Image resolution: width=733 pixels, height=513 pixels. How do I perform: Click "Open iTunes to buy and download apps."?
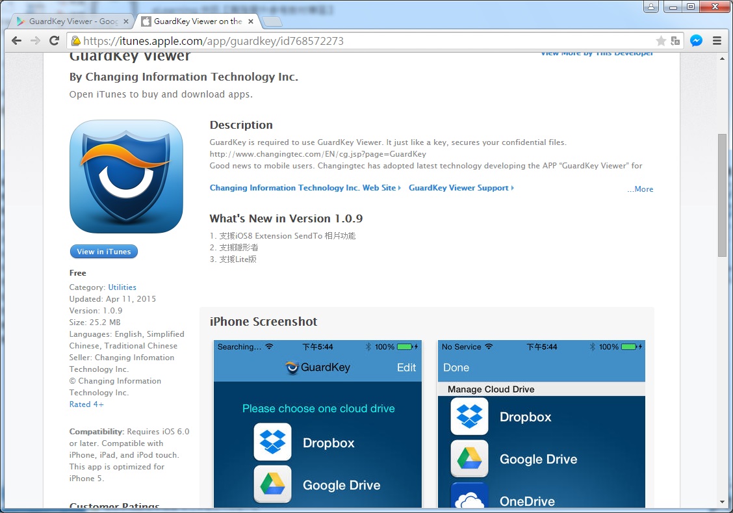(161, 94)
